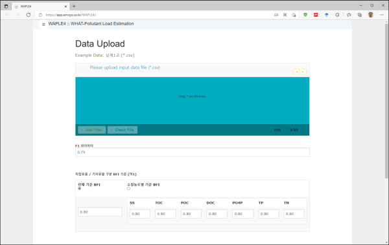The height and width of the screenshot is (245, 389).
Task: Open the red PDF extension icon
Action: coord(316,15)
